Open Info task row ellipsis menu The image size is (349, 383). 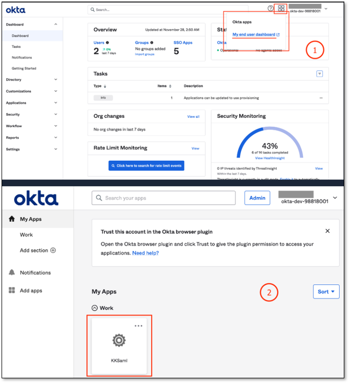pyautogui.click(x=321, y=98)
